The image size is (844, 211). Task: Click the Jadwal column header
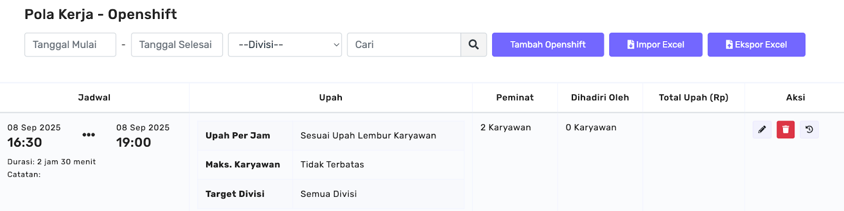[x=94, y=98]
